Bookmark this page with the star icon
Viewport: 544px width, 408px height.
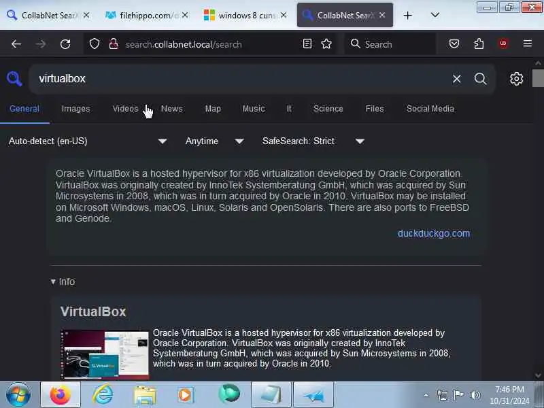point(326,44)
